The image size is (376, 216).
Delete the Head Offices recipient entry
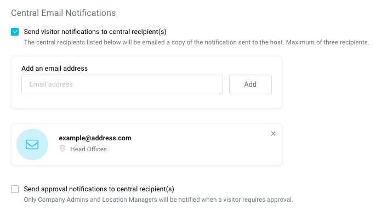(273, 134)
